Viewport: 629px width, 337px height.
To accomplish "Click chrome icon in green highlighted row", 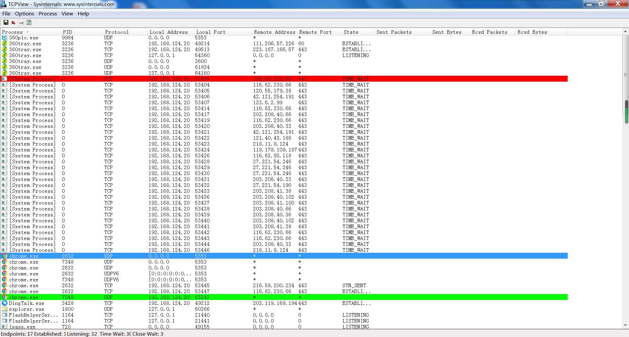I will (4, 297).
